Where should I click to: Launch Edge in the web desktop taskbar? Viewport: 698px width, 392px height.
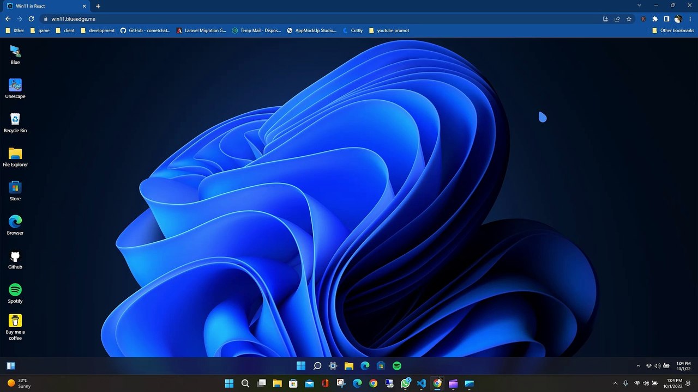coord(365,366)
